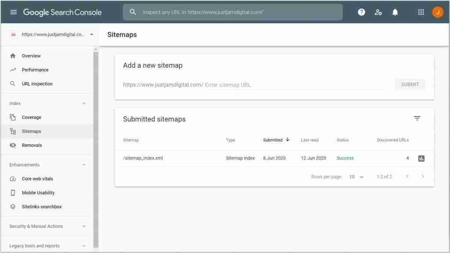This screenshot has height=253, width=450.
Task: Click the search magnifier icon in URL bar
Action: point(133,12)
